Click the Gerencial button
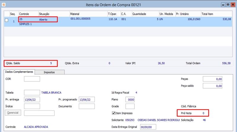Screen dimensions: 237x132 (x=13, y=113)
